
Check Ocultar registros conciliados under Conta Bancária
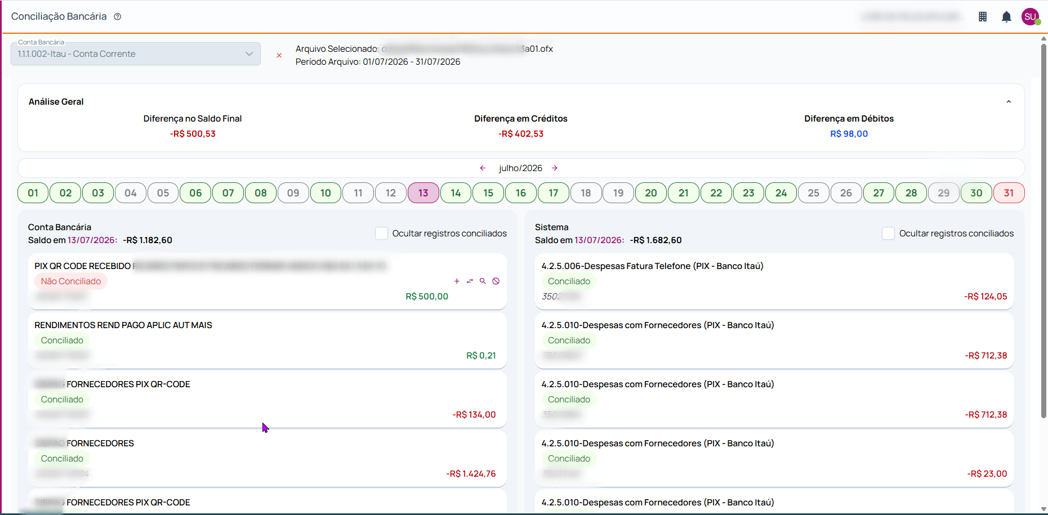pyautogui.click(x=381, y=234)
